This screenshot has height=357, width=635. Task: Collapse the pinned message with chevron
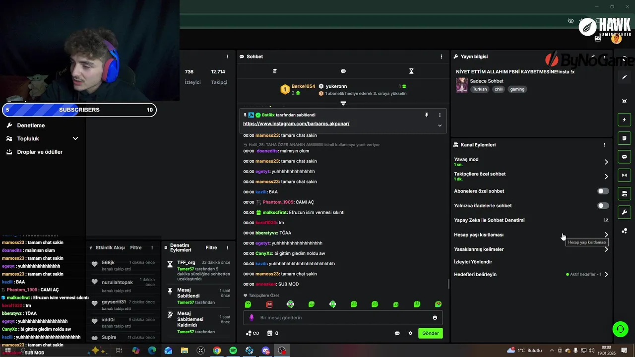point(440,125)
